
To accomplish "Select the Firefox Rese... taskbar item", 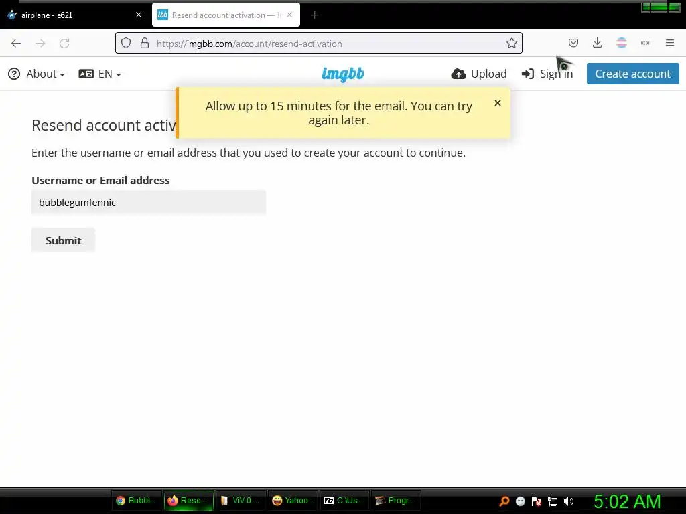I will pyautogui.click(x=188, y=501).
